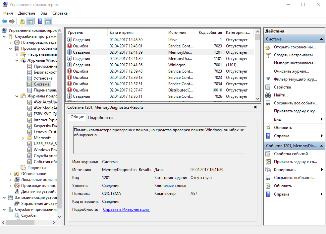The image size is (326, 234).
Task: Click the floppy disk Save all events icon
Action: 268,103
